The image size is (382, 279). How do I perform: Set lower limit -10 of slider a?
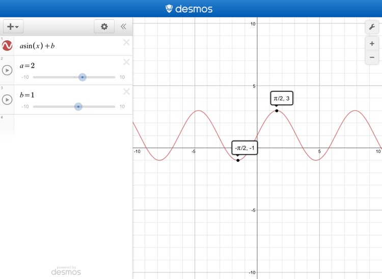(25, 77)
